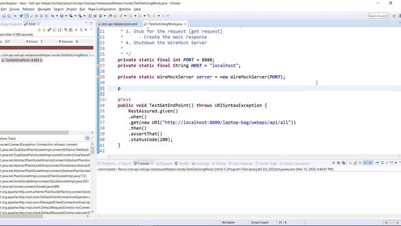401x226 pixels.
Task: Switch to the Problems tab
Action: [x=106, y=163]
